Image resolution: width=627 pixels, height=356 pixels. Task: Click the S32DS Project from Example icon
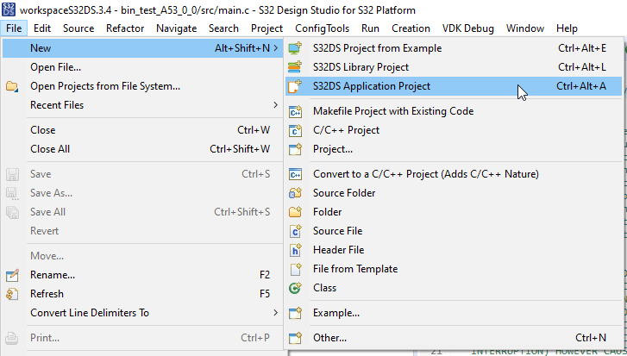tap(296, 48)
